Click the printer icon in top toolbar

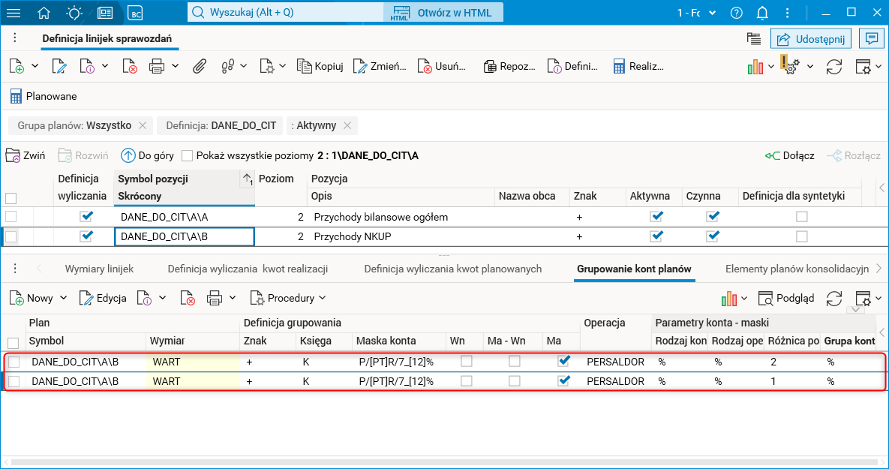(x=157, y=66)
